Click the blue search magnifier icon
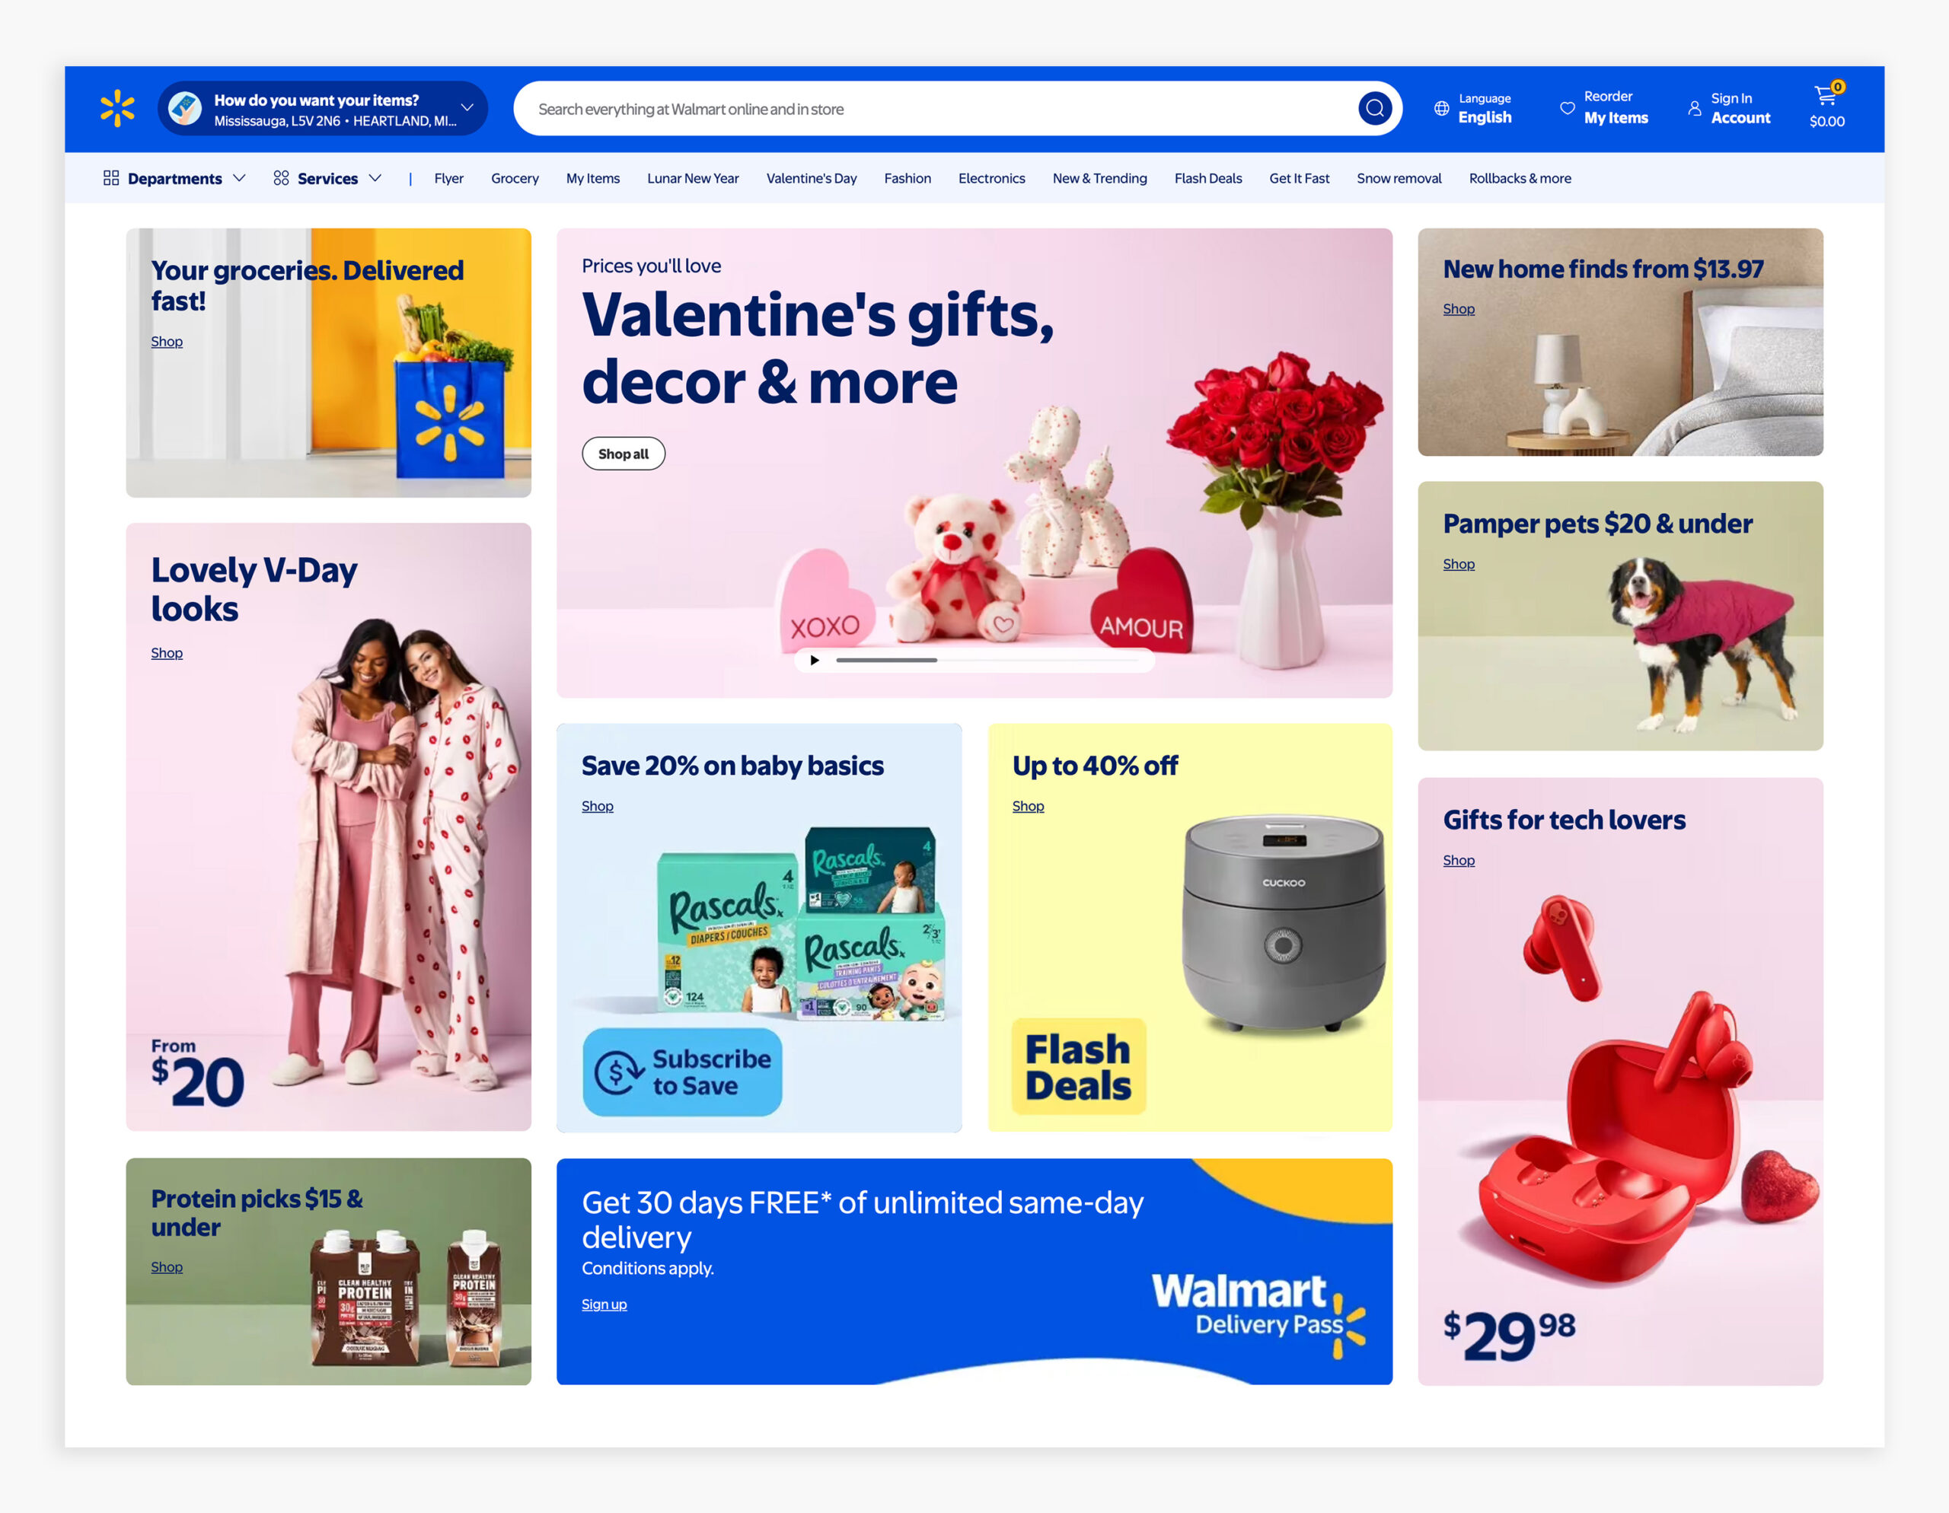This screenshot has height=1513, width=1949. point(1374,109)
